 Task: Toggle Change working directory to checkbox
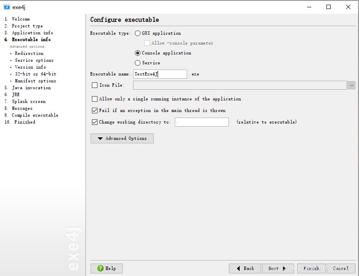point(94,122)
